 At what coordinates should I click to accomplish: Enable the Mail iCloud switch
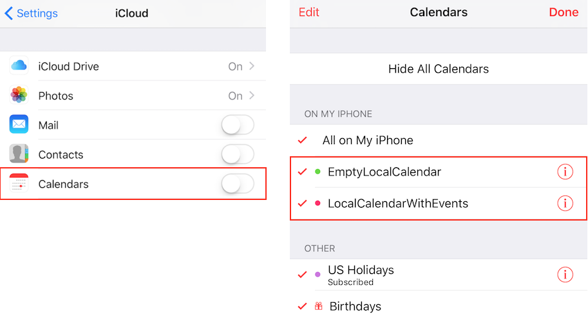[238, 125]
